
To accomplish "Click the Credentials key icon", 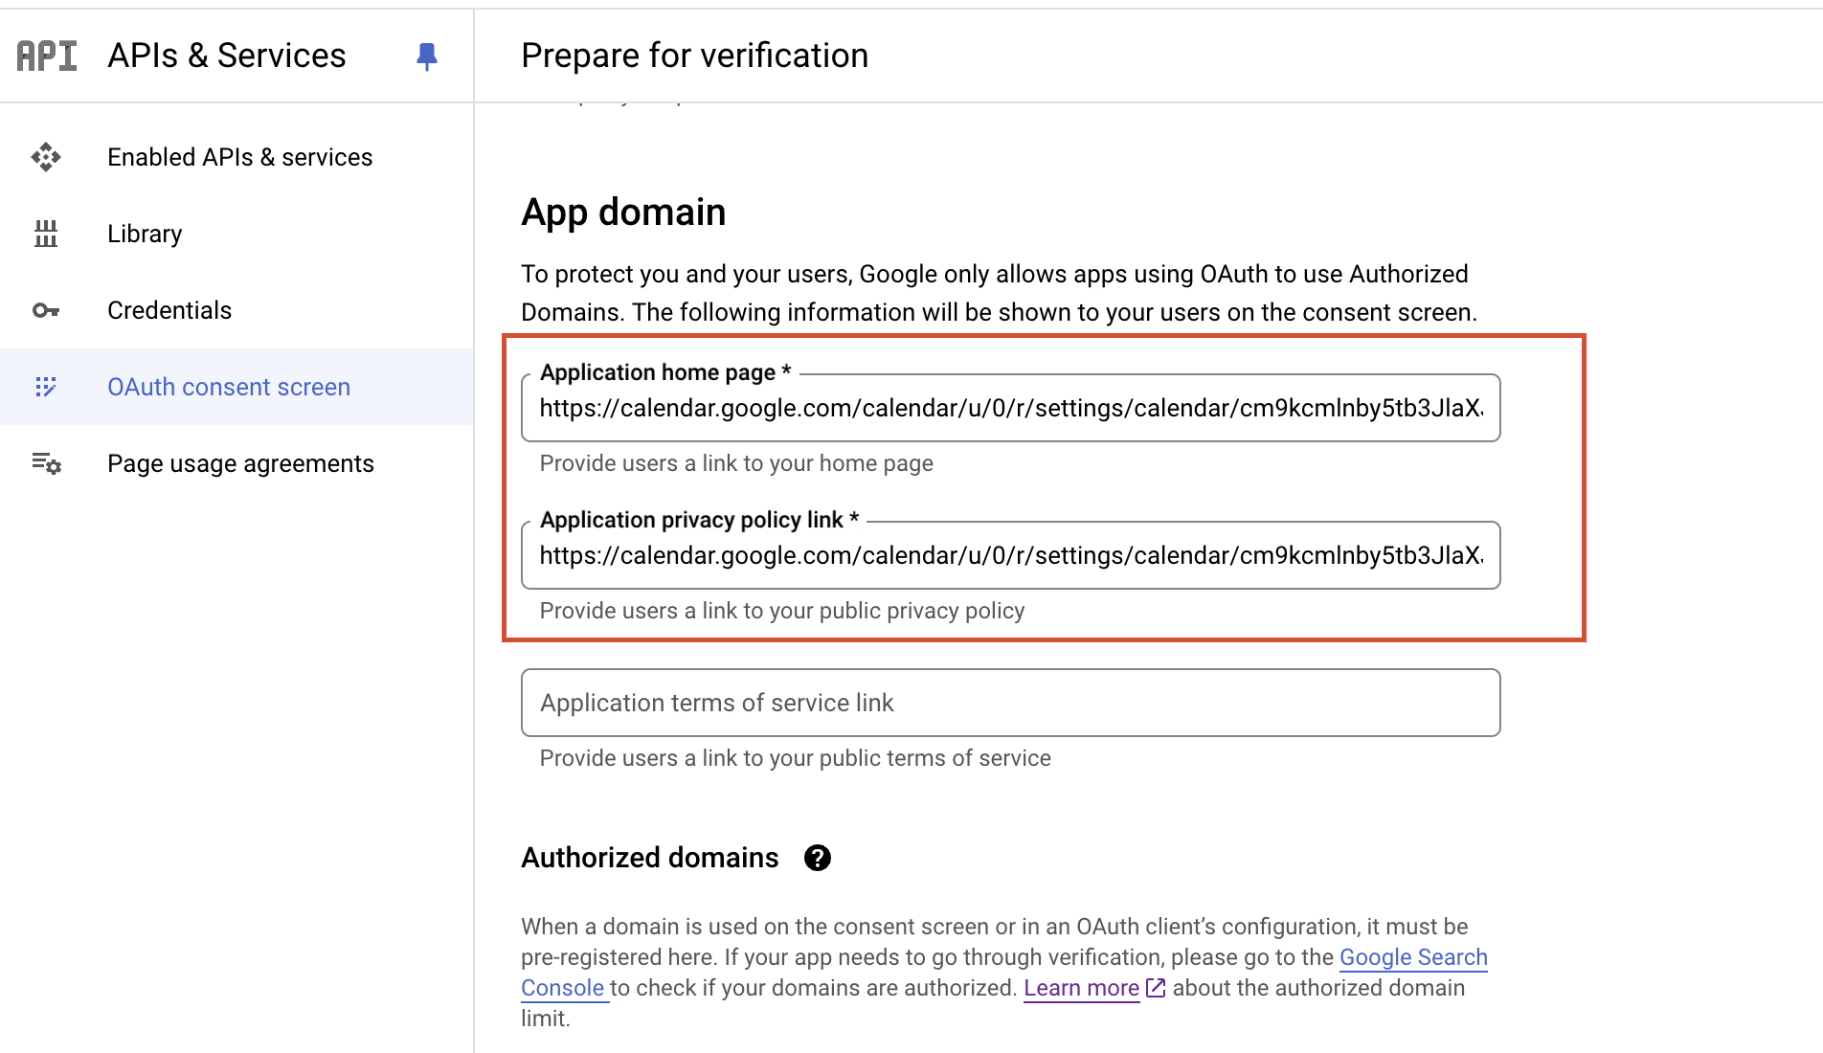I will 46,310.
